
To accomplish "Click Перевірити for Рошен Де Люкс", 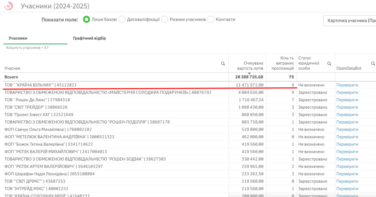I will pos(347,100).
